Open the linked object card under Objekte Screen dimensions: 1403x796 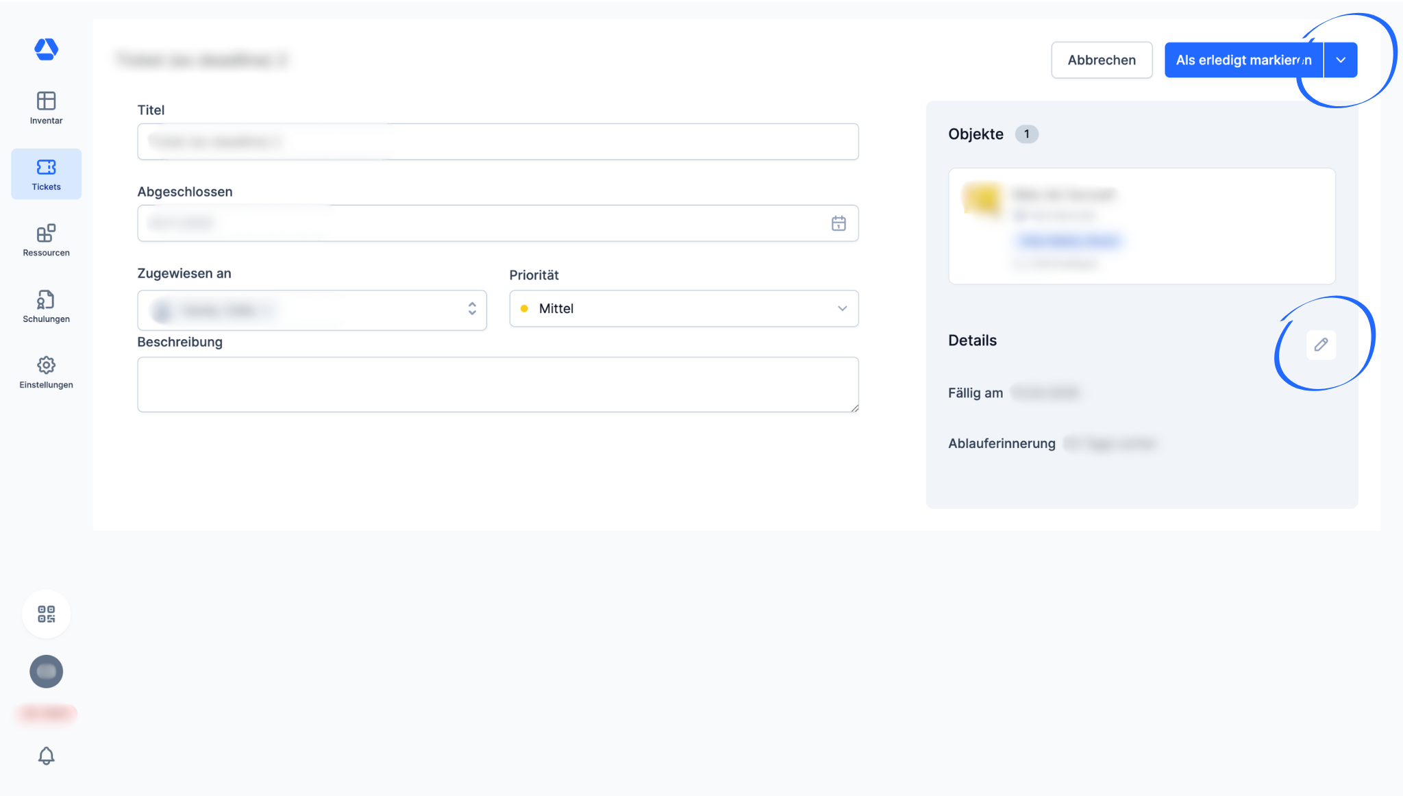pyautogui.click(x=1141, y=226)
